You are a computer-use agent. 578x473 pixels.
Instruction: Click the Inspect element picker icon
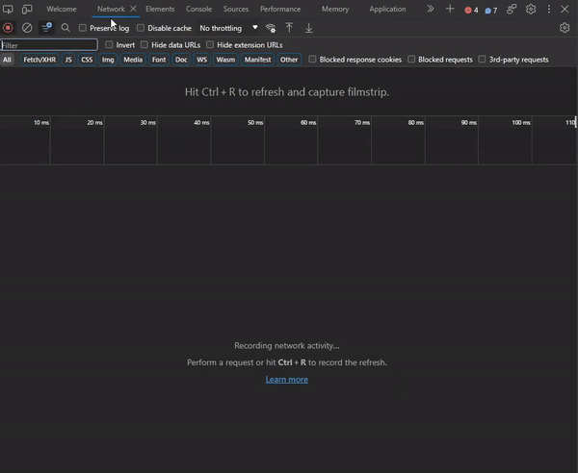(8, 9)
